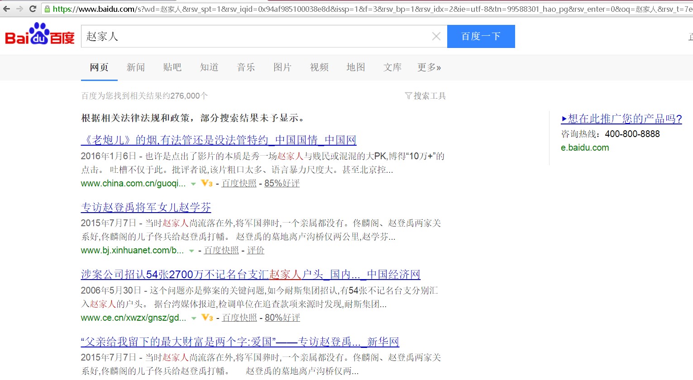Clear the search box with X icon
The image size is (693, 380).
[x=436, y=36]
